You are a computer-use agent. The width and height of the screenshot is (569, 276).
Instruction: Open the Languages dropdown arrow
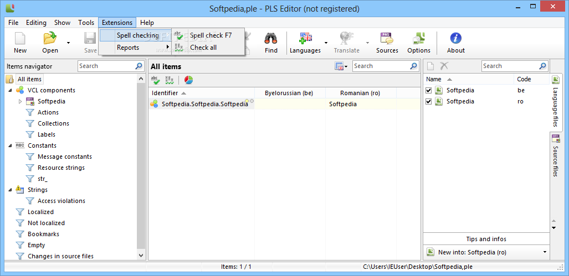tap(326, 43)
